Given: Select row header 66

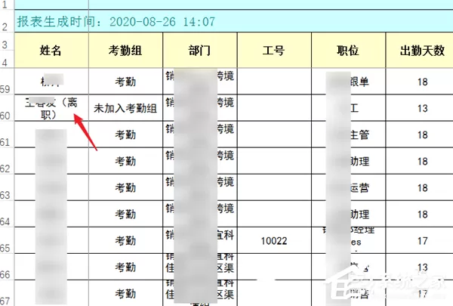Looking at the screenshot, I should 7,267.
